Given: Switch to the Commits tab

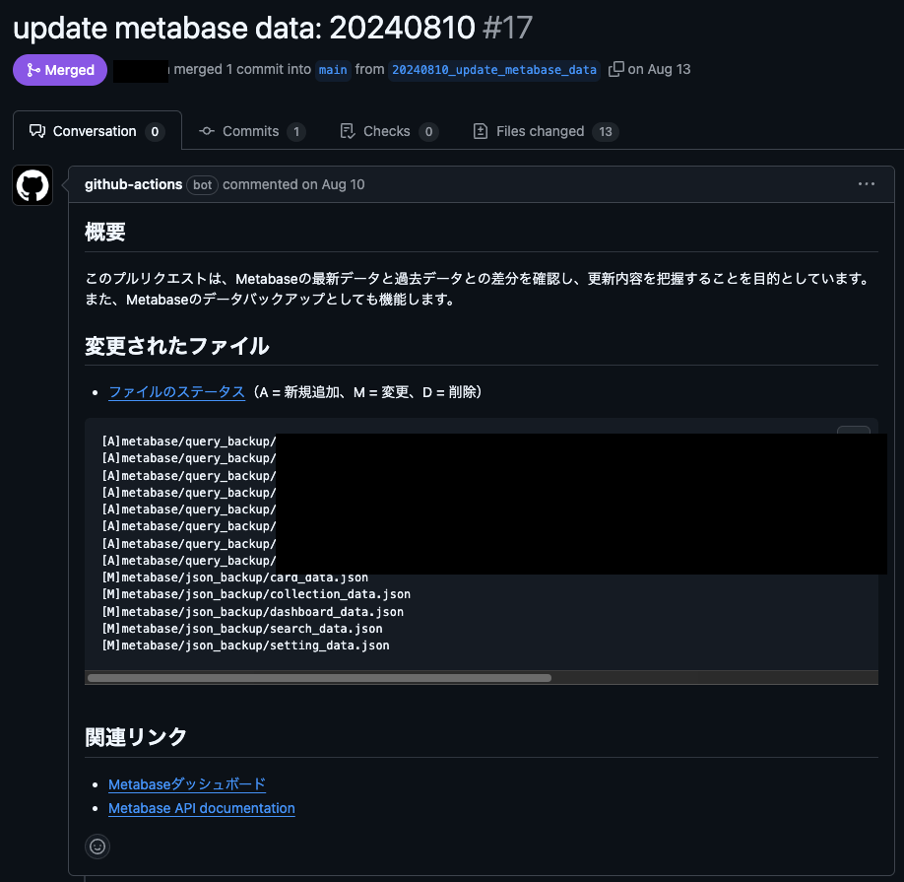Looking at the screenshot, I should pos(252,131).
